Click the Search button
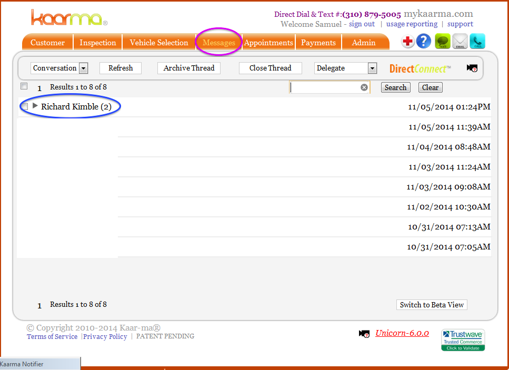 tap(396, 87)
